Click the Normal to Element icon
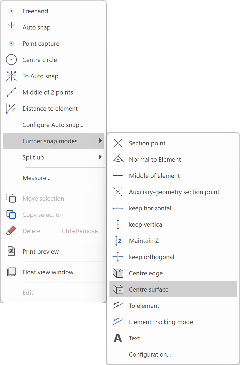 pos(118,159)
